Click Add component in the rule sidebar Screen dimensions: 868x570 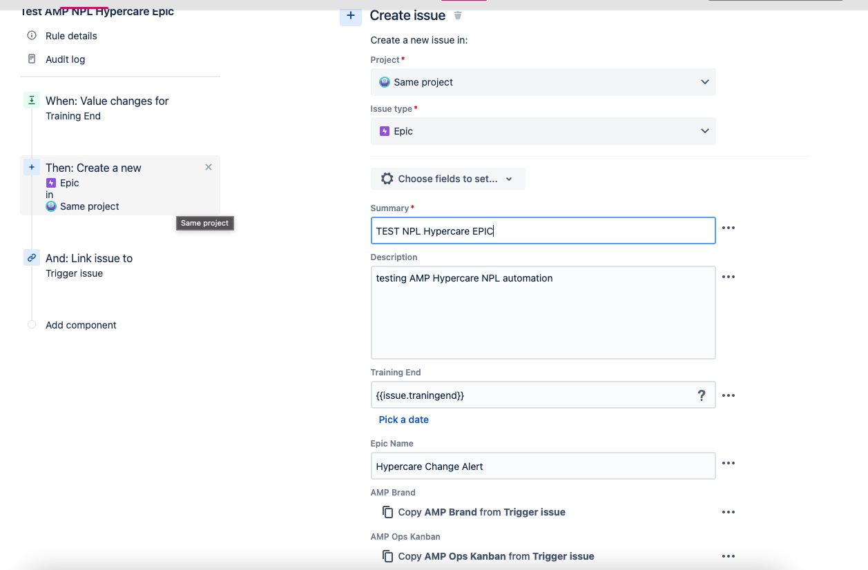(81, 324)
